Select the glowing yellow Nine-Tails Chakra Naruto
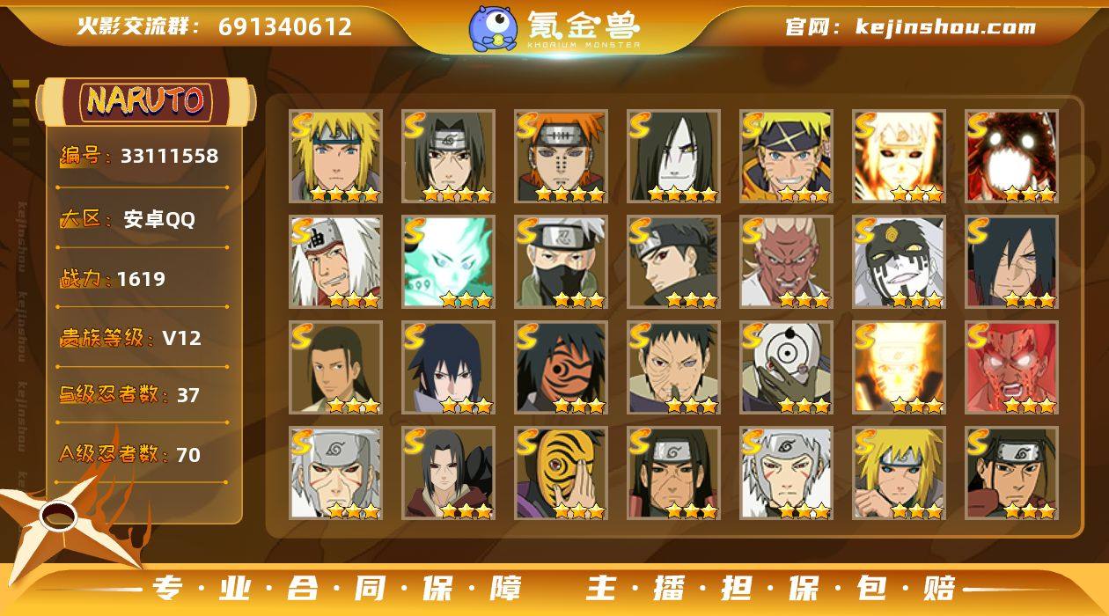 pos(899,367)
